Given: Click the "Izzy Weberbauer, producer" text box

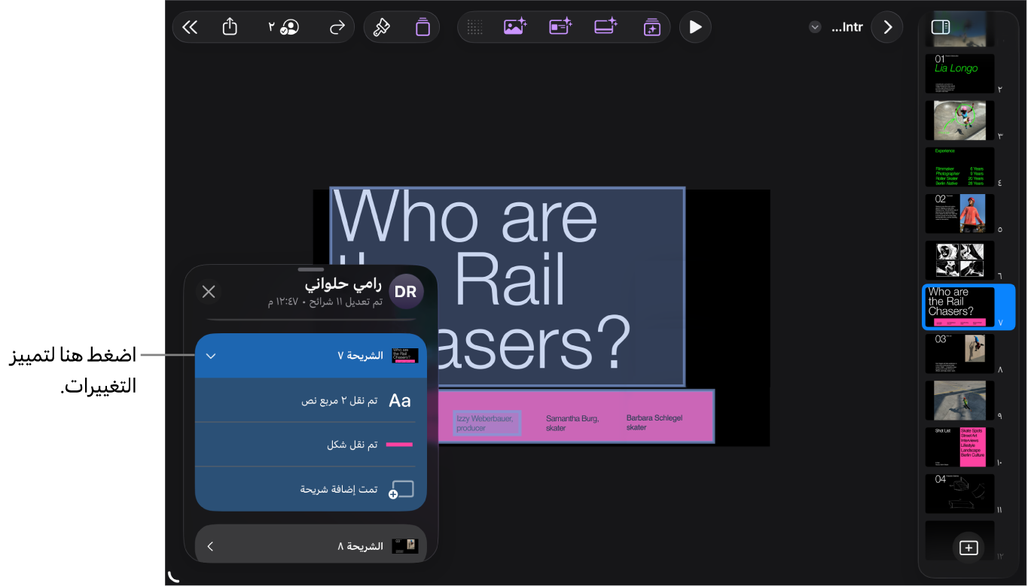Looking at the screenshot, I should (487, 423).
